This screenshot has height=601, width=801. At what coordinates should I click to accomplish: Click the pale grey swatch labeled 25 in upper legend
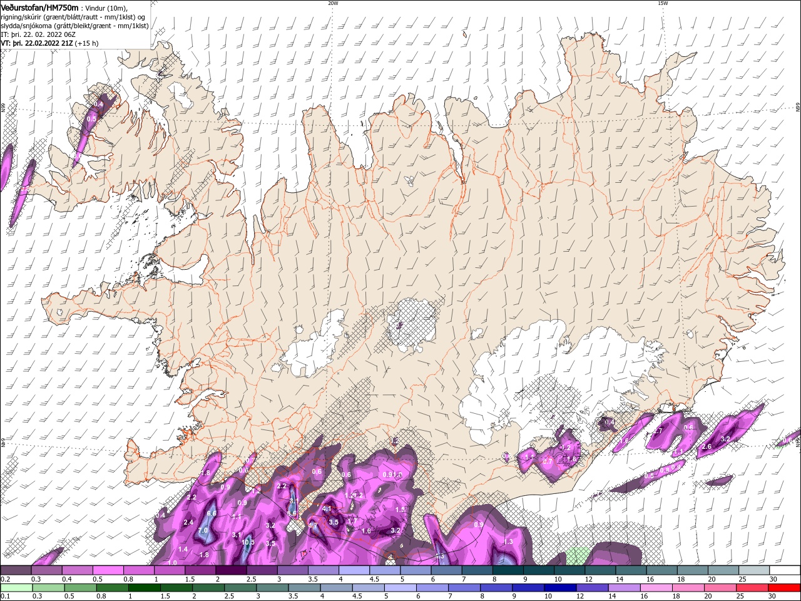tap(754, 570)
